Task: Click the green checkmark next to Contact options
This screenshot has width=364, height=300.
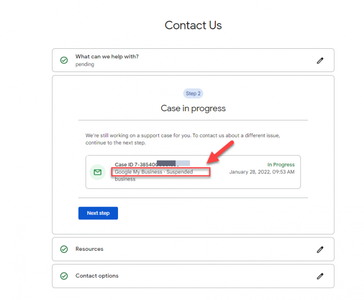Action: [64, 276]
